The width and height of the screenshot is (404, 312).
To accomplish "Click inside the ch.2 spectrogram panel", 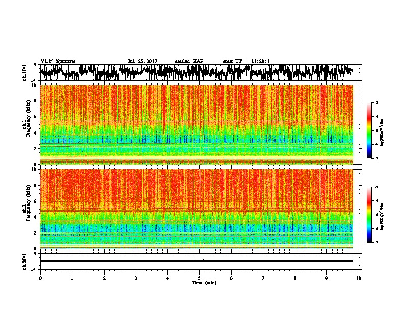I will (197, 209).
